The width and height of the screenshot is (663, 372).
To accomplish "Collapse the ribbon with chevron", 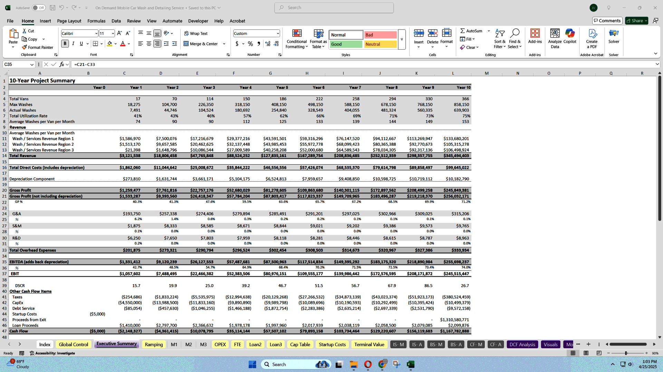I will pyautogui.click(x=655, y=53).
